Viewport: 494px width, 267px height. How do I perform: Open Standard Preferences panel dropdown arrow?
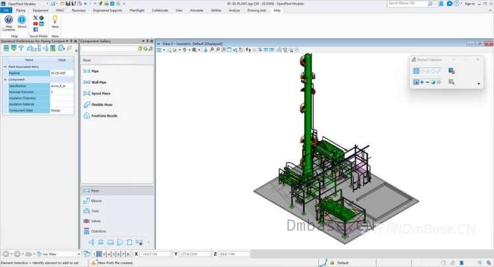coord(67,41)
